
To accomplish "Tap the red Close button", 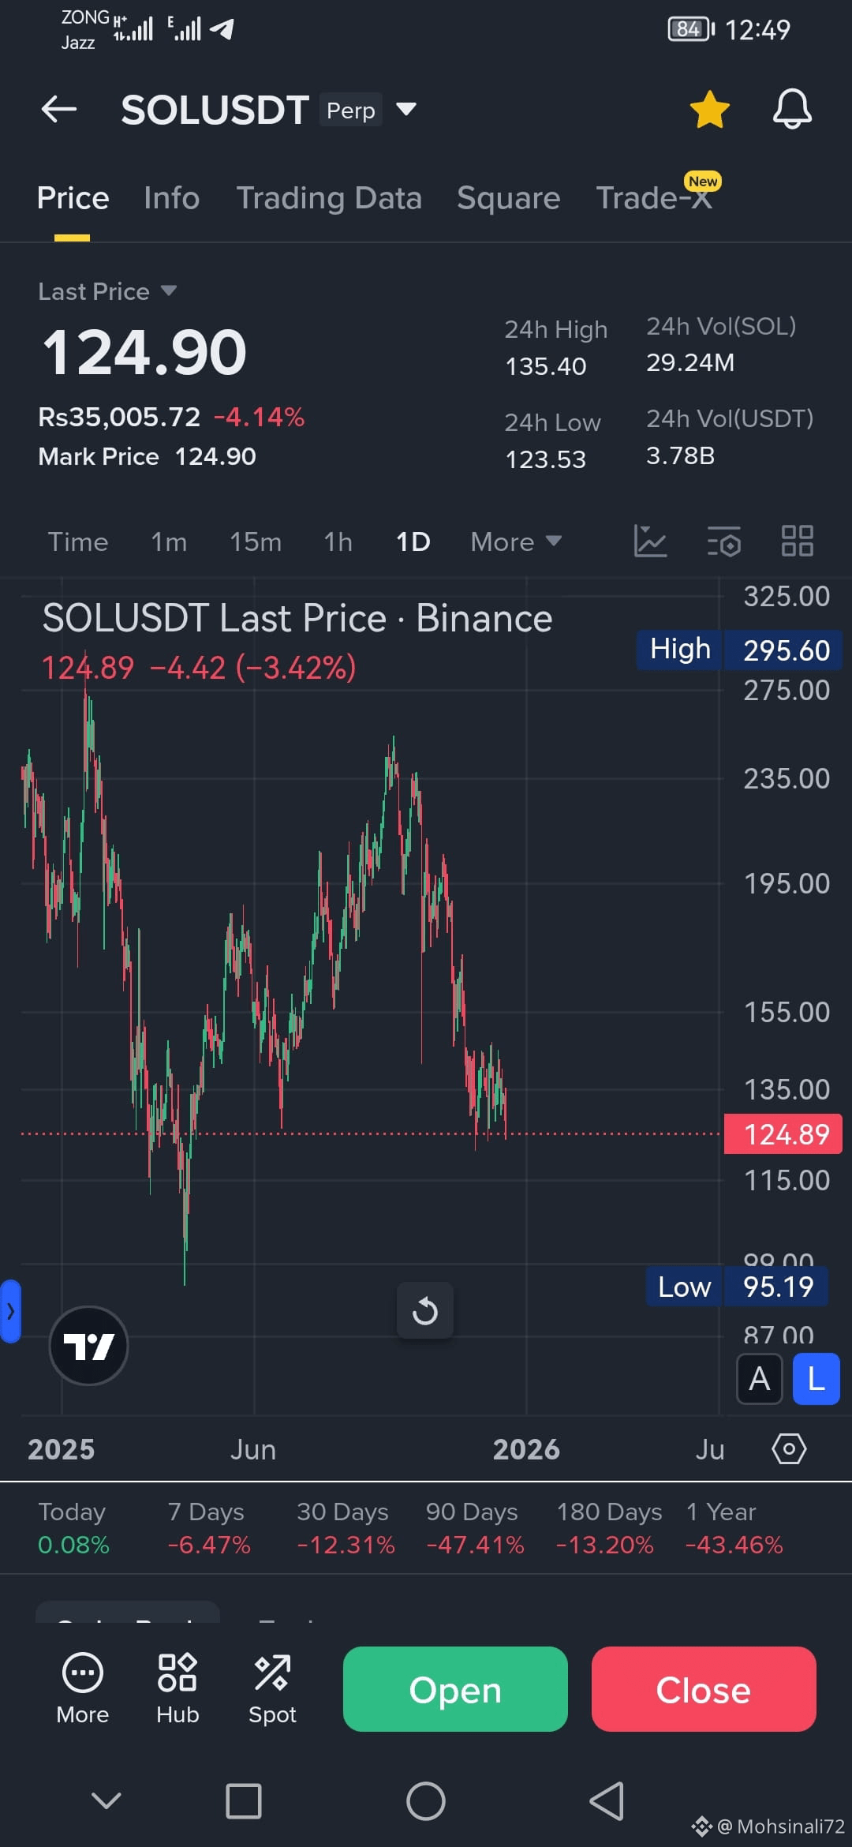I will click(704, 1689).
